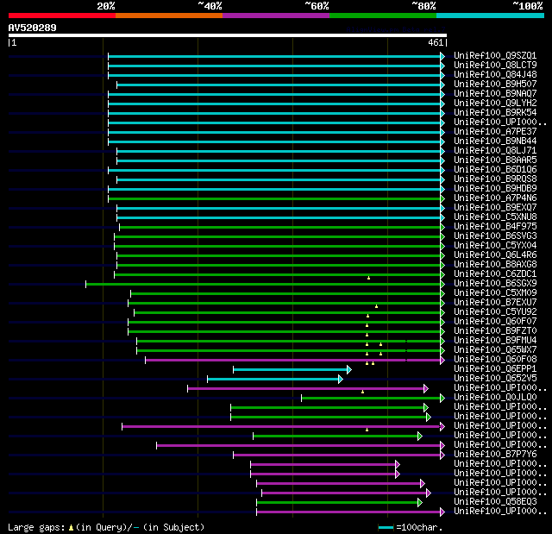Click the arrowhead ending the Q6EPP1 bar

click(x=349, y=370)
